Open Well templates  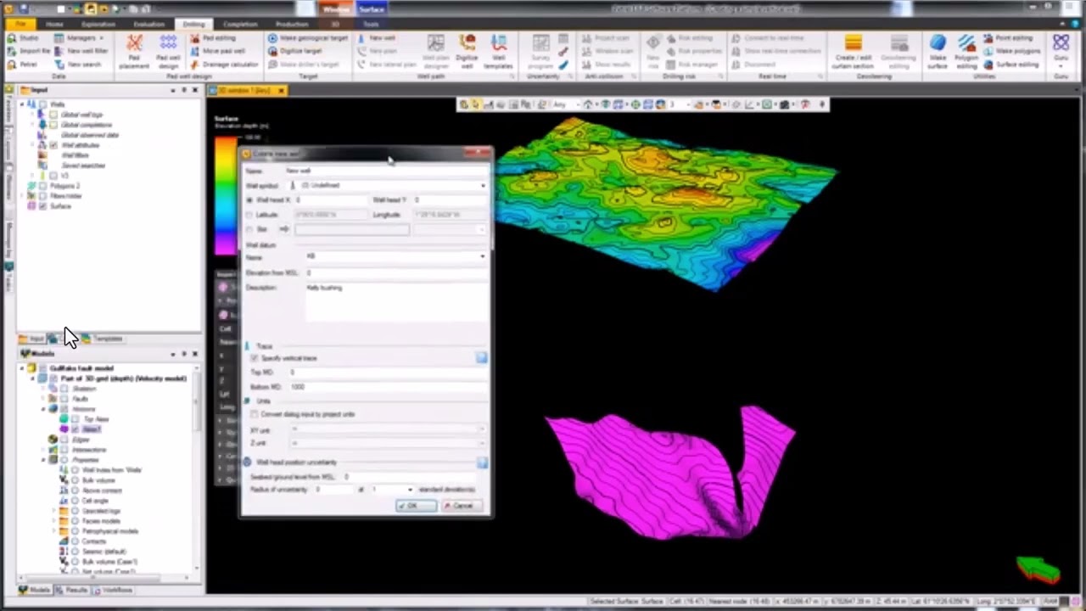pyautogui.click(x=498, y=53)
